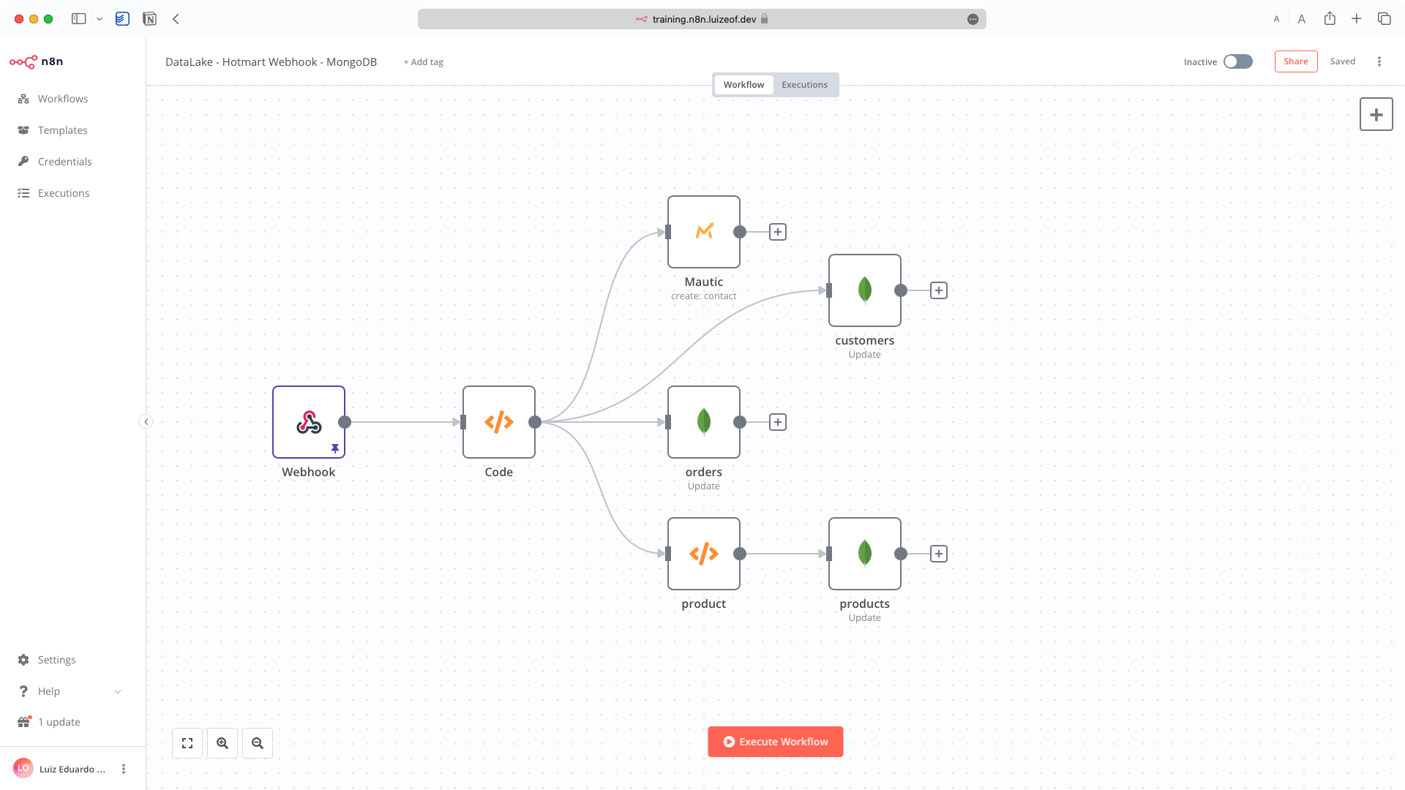This screenshot has width=1405, height=790.
Task: Open the orders MongoDB node
Action: point(703,421)
